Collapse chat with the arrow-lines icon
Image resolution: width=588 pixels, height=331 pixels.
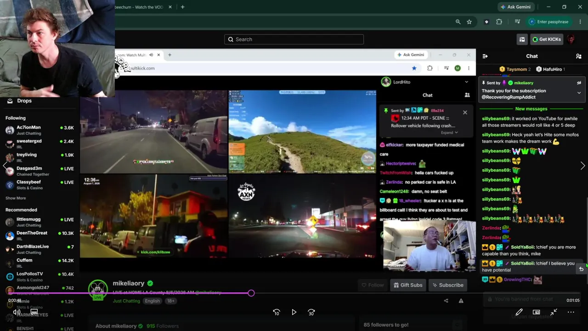(485, 56)
